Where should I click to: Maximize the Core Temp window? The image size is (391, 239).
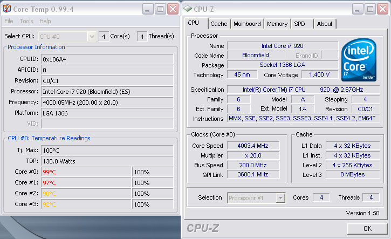click(x=160, y=9)
